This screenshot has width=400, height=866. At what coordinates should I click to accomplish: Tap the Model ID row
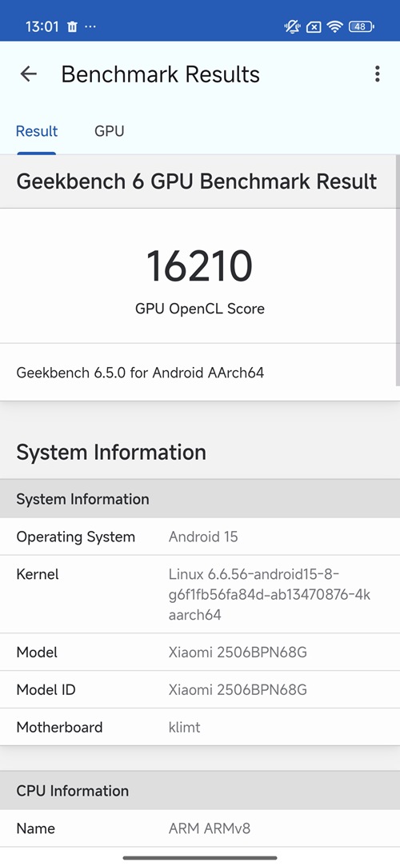(x=200, y=690)
